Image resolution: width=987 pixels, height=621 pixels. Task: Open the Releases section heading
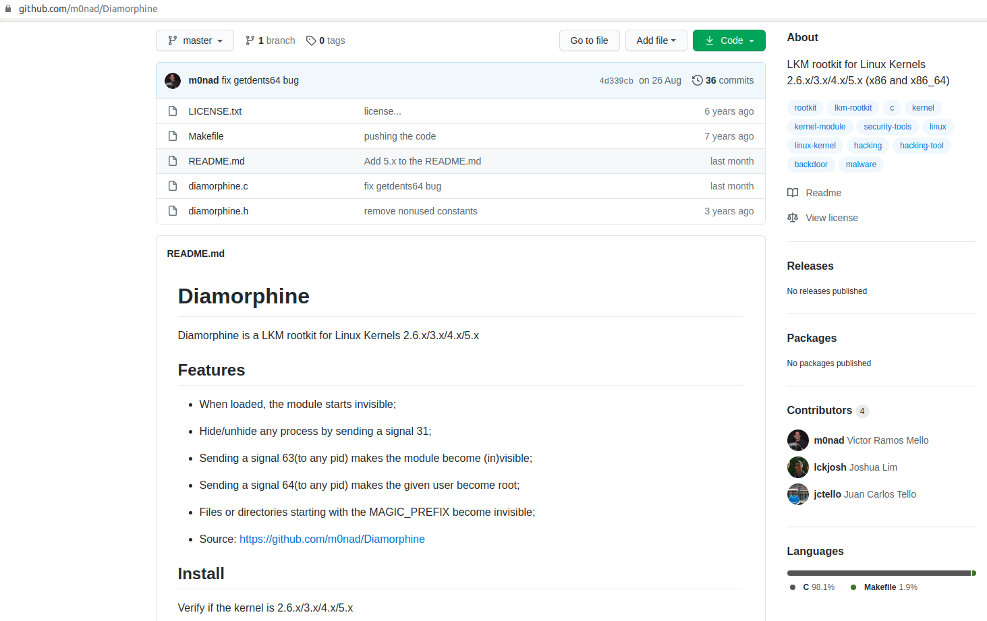coord(810,266)
